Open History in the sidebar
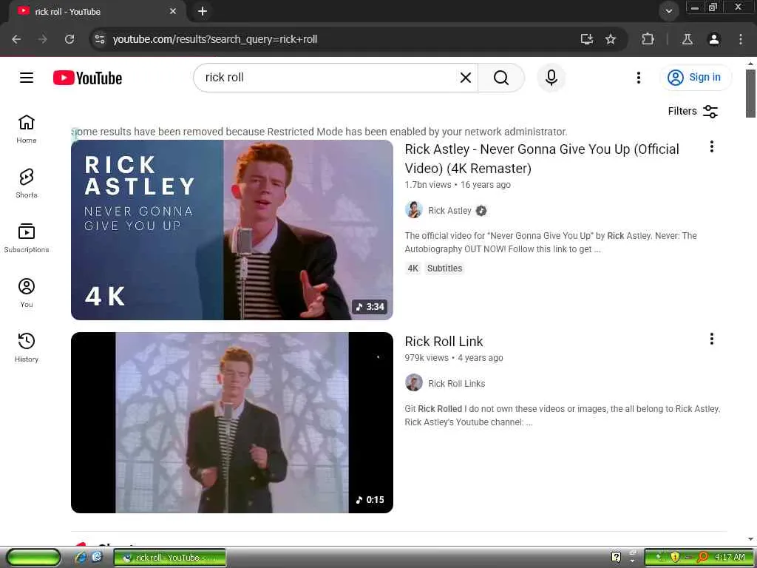This screenshot has height=568, width=757. [27, 348]
